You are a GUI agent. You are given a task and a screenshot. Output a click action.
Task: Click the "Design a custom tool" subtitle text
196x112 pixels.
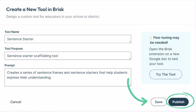(x=53, y=17)
